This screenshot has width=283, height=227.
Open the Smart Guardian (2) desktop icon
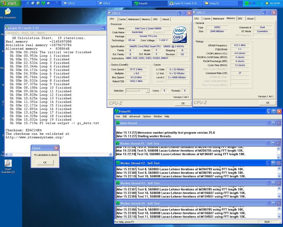[x=8, y=167]
